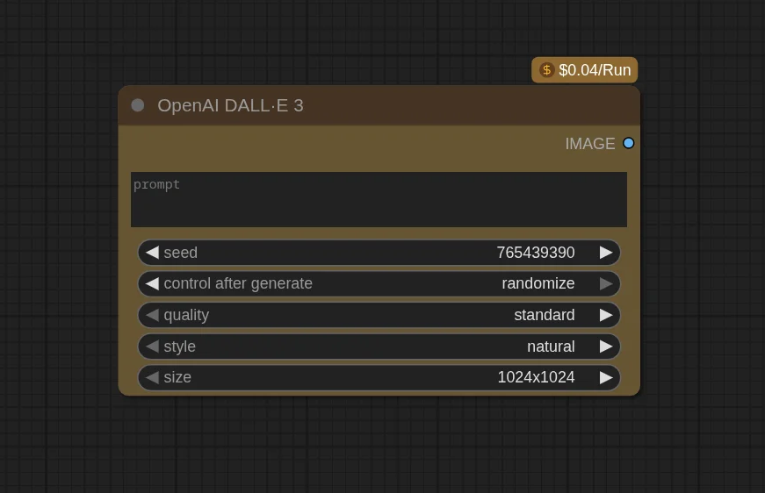The height and width of the screenshot is (493, 765).
Task: Select next control after generate option
Action: coord(606,283)
